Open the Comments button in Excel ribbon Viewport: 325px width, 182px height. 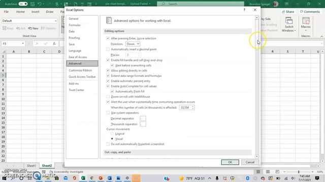310,12
